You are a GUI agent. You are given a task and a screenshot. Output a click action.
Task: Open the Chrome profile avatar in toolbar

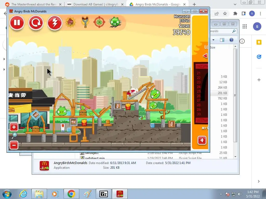[252, 13]
